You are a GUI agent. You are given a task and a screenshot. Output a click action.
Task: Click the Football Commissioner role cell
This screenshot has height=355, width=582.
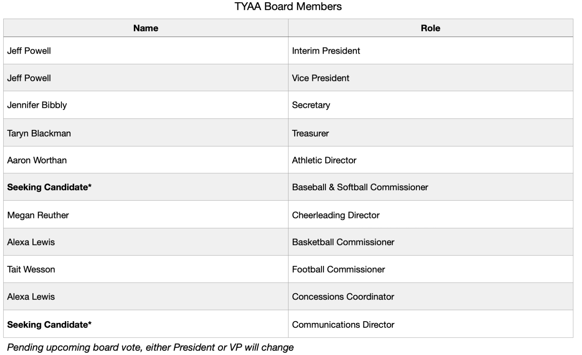(338, 269)
